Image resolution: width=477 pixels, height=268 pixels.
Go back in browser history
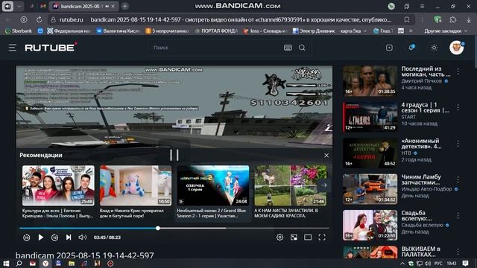click(x=8, y=20)
